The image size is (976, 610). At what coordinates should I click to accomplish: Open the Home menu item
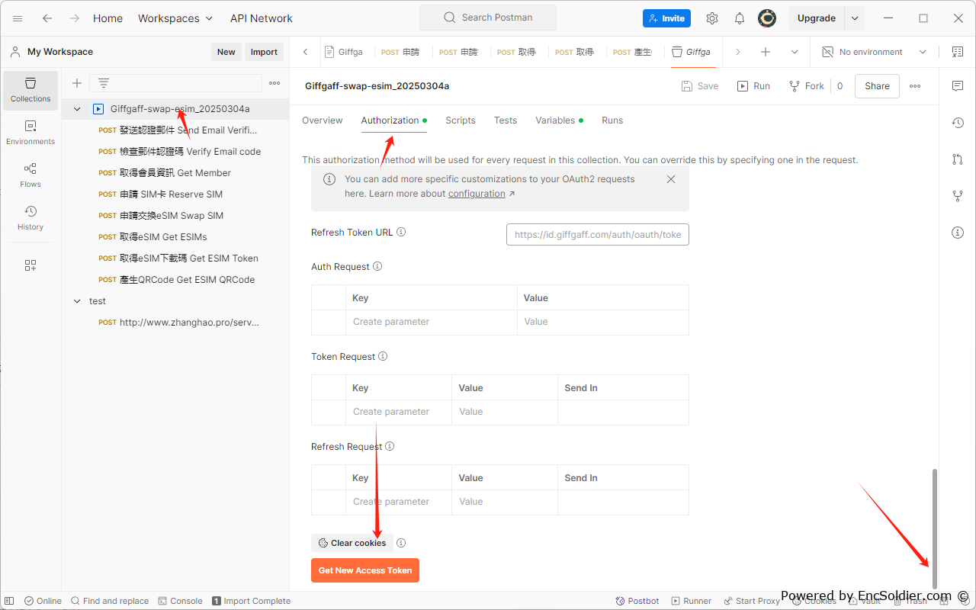(108, 18)
